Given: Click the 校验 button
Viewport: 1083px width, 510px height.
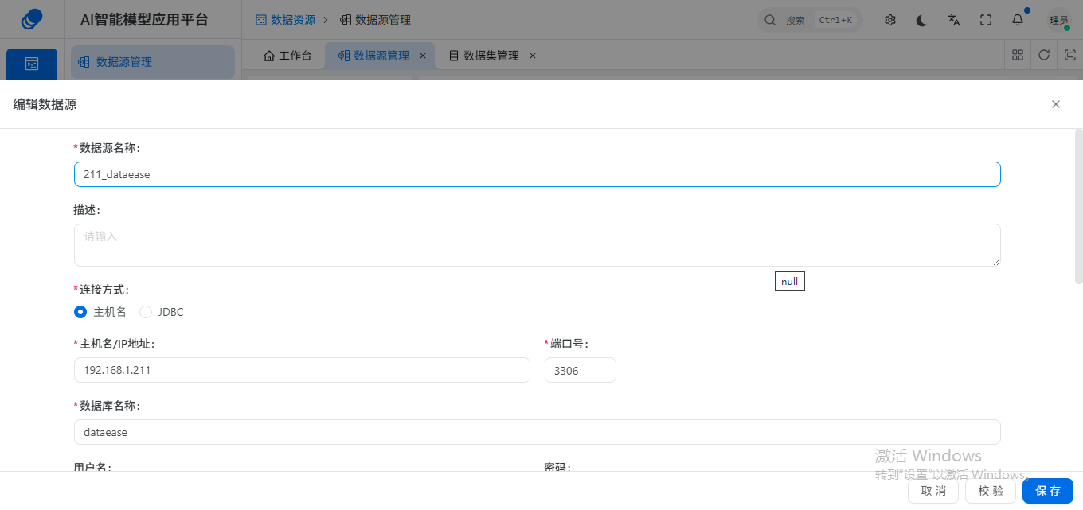Looking at the screenshot, I should click(991, 491).
